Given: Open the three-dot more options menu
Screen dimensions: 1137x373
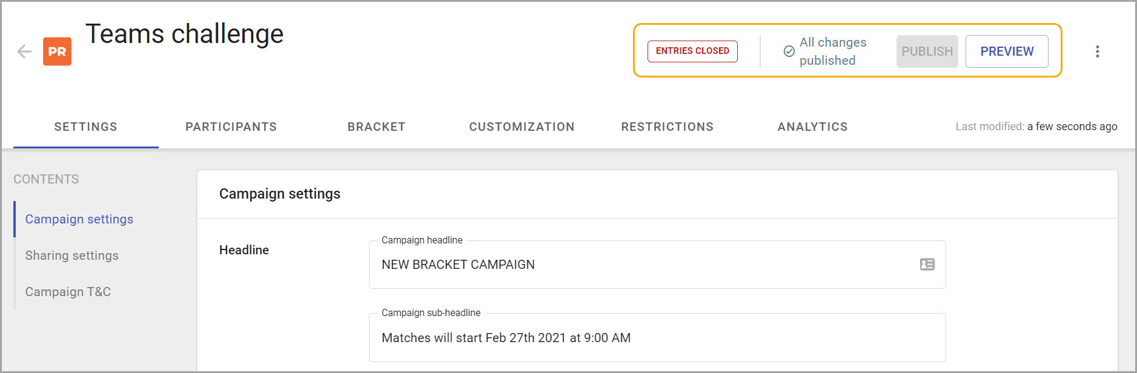Looking at the screenshot, I should click(x=1097, y=51).
